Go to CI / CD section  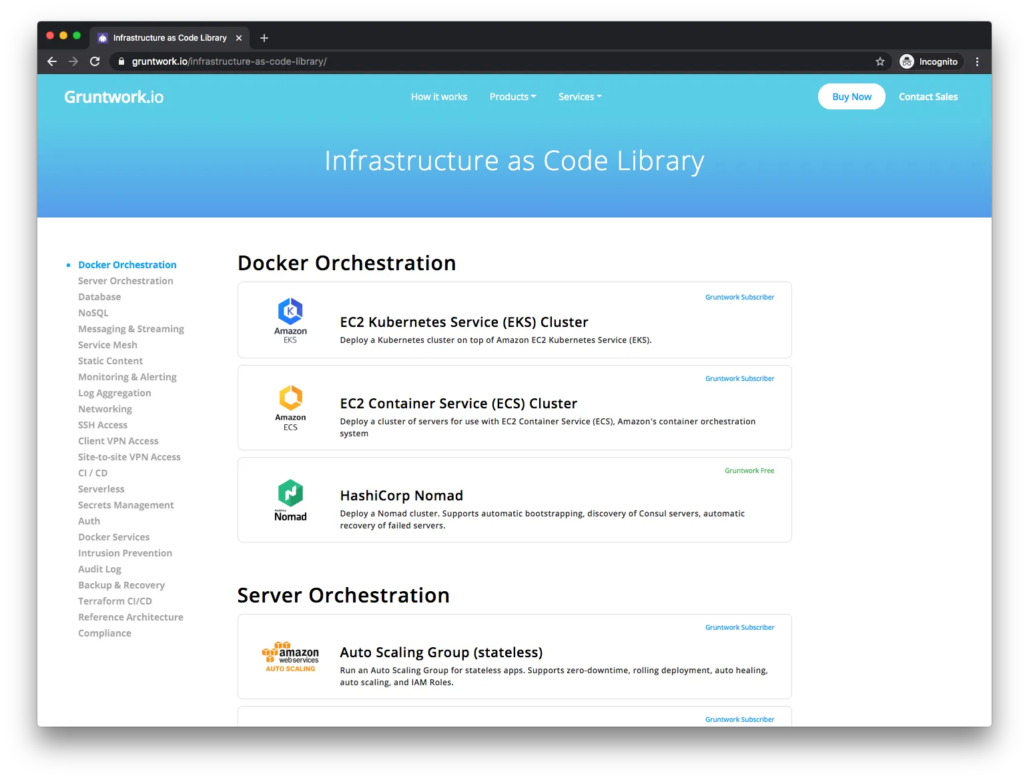pyautogui.click(x=93, y=473)
